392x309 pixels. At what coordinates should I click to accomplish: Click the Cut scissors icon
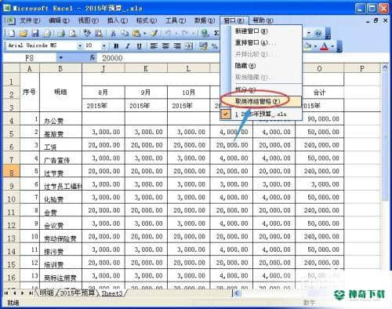click(113, 33)
